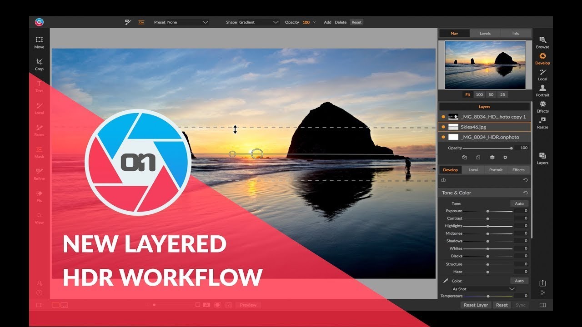This screenshot has height=327, width=582.
Task: Open the Resize module
Action: click(542, 123)
